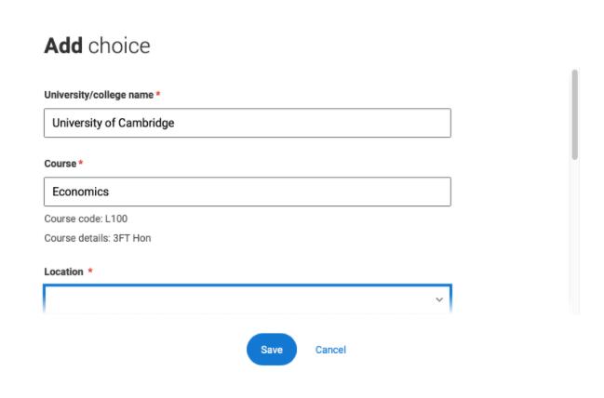Screen dimensions: 604x398
Task: Click the "Course code: L100" text
Action: [x=91, y=219]
